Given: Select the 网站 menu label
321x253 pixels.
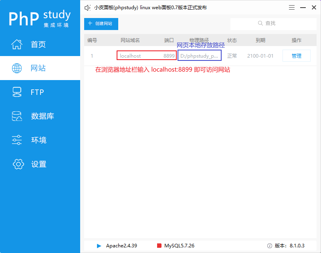Looking at the screenshot, I should [38, 68].
